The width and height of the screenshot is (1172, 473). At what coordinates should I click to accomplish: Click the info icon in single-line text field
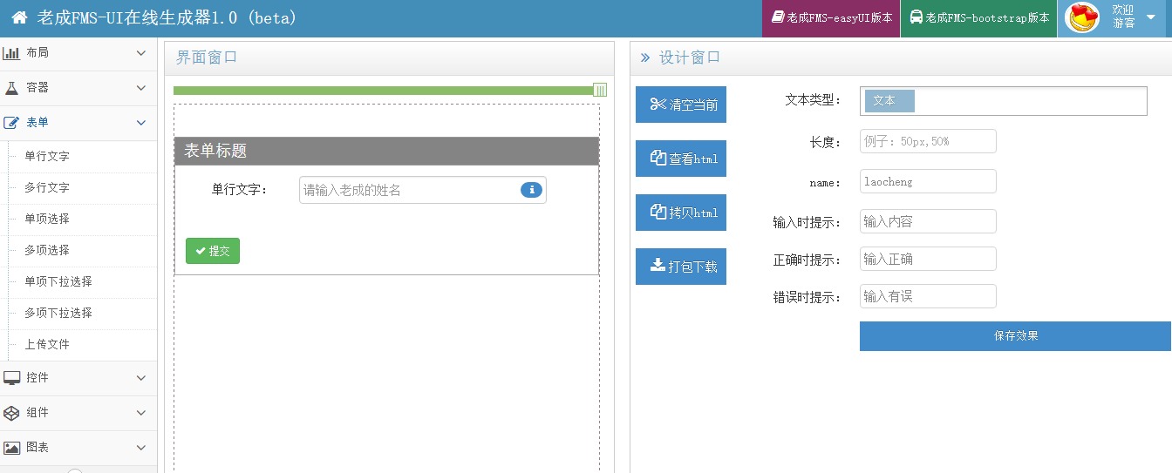(531, 190)
